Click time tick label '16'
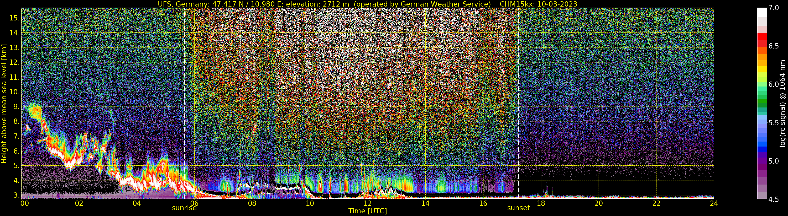The width and height of the screenshot is (788, 216). click(483, 203)
